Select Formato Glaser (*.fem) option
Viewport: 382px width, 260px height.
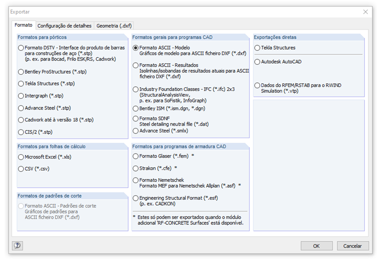coord(136,156)
